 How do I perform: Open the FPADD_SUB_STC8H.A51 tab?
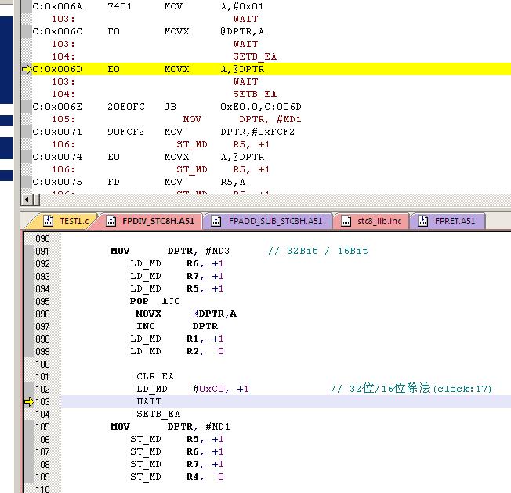pos(268,221)
